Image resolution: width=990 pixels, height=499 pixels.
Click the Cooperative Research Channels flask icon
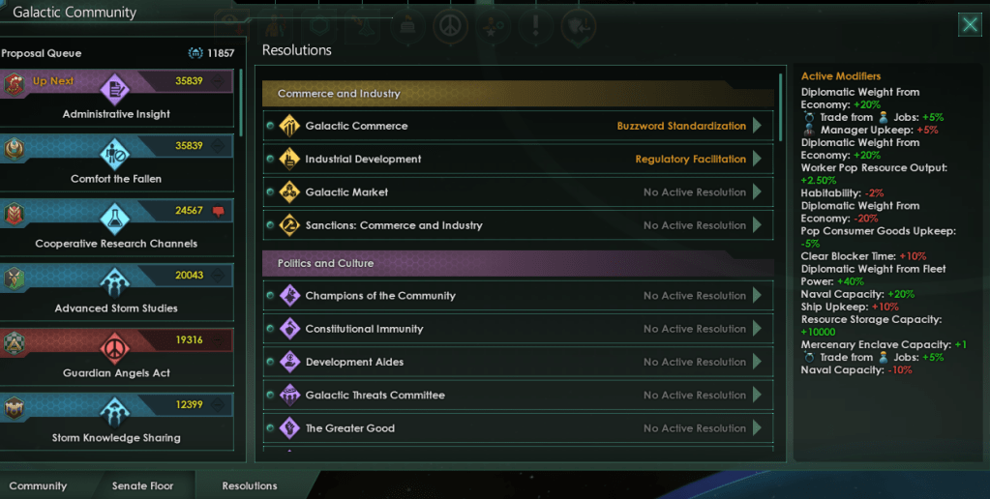click(x=115, y=219)
